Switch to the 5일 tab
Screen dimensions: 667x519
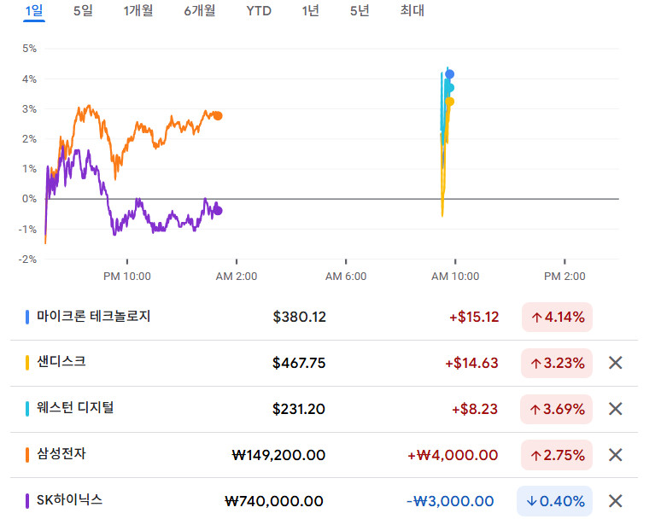pyautogui.click(x=83, y=11)
